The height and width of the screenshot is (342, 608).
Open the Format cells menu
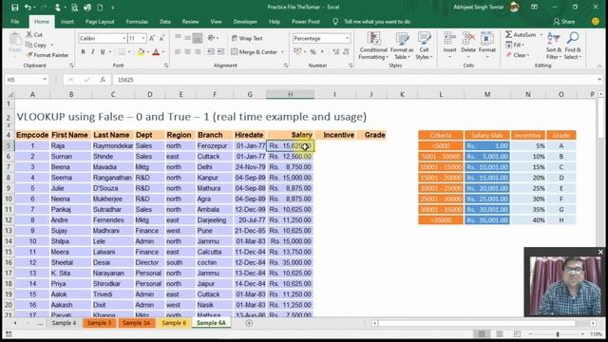487,46
